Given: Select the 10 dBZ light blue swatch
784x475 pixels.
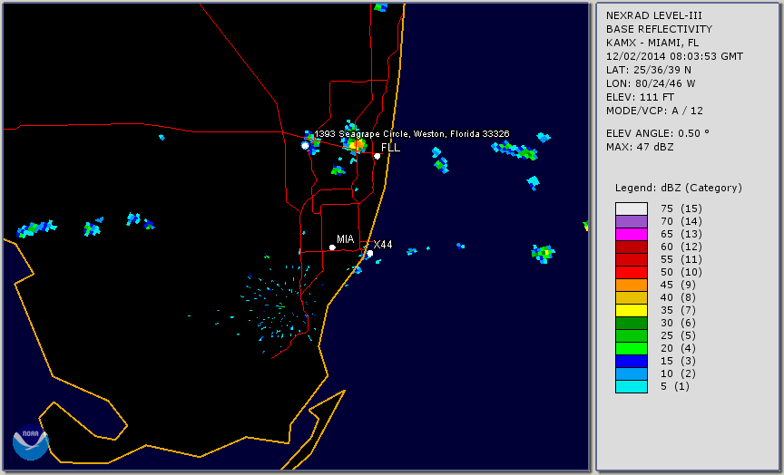Looking at the screenshot, I should point(632,374).
